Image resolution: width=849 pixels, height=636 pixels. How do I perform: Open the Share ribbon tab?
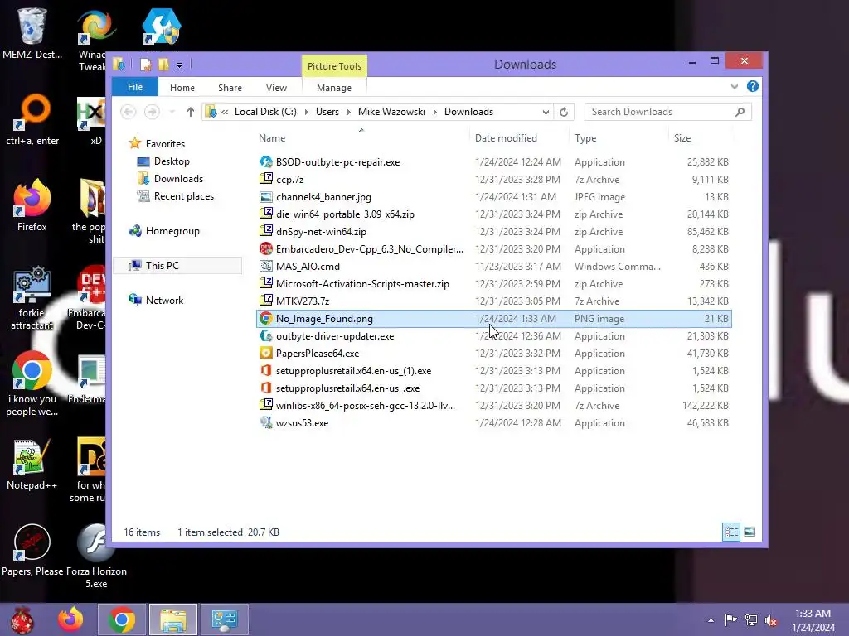point(230,88)
